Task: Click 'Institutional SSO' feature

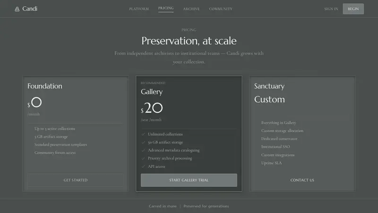Action: pyautogui.click(x=275, y=147)
